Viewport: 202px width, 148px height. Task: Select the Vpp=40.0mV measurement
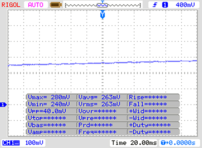tap(51, 111)
